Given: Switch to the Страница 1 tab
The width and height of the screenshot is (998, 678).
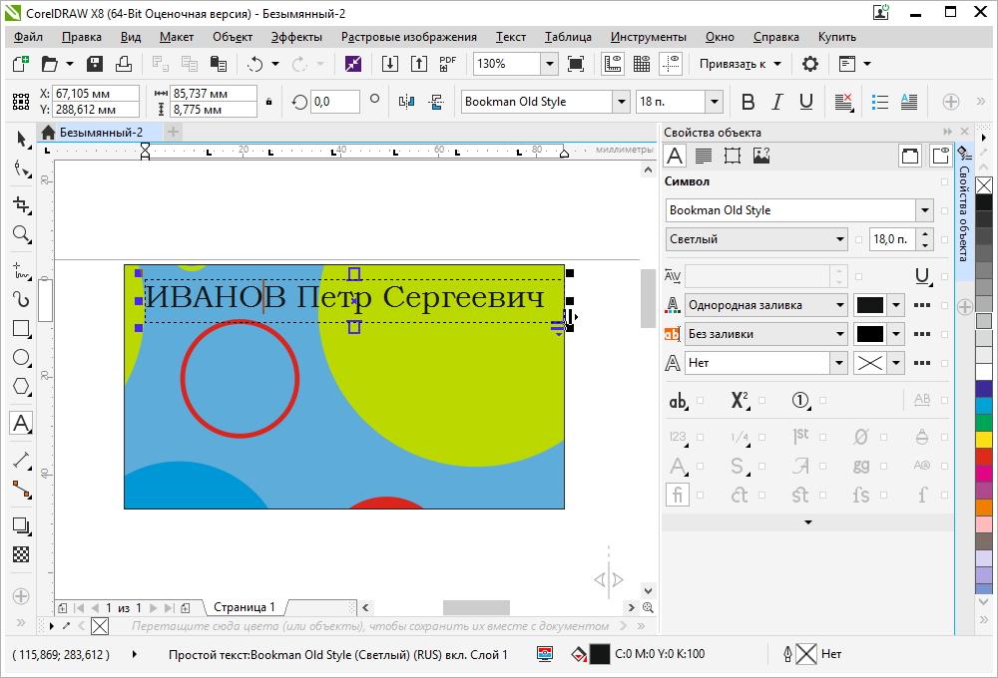Looking at the screenshot, I should pyautogui.click(x=245, y=607).
